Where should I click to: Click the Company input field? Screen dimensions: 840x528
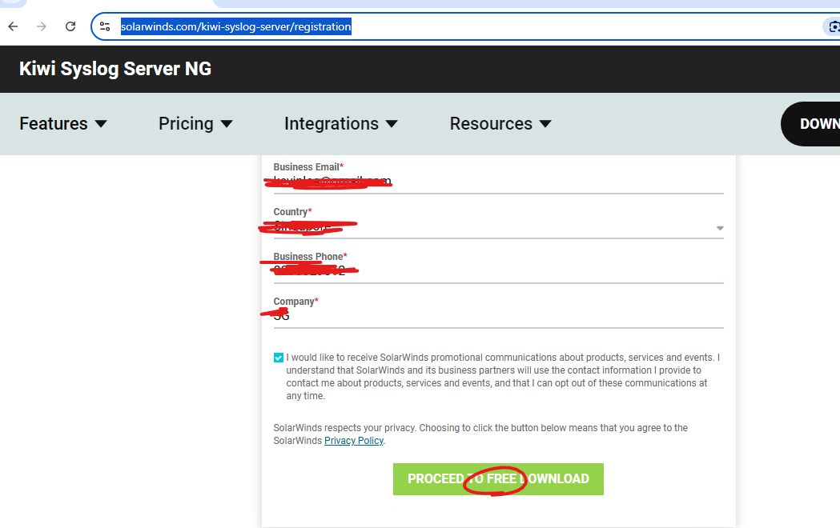tap(498, 317)
